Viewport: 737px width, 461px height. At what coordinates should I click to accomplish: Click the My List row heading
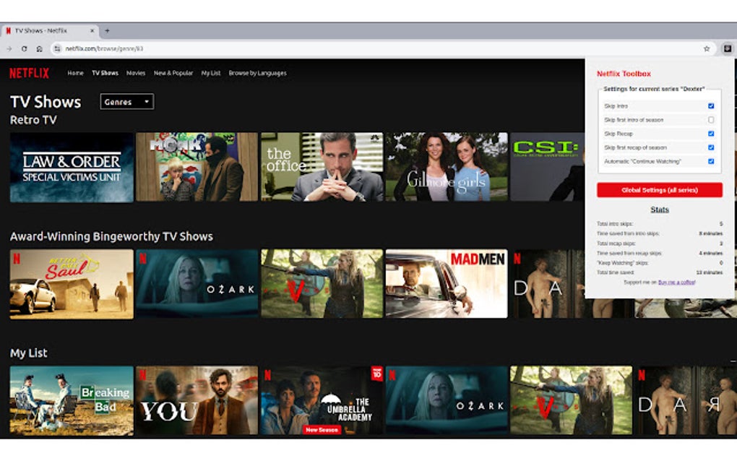(29, 353)
